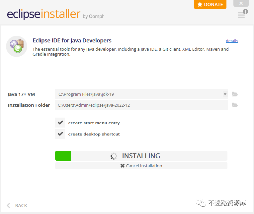
Task: Click the Installation Folder path field
Action: click(x=141, y=105)
